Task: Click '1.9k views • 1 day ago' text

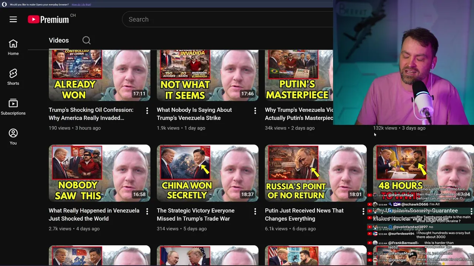Action: tap(181, 128)
